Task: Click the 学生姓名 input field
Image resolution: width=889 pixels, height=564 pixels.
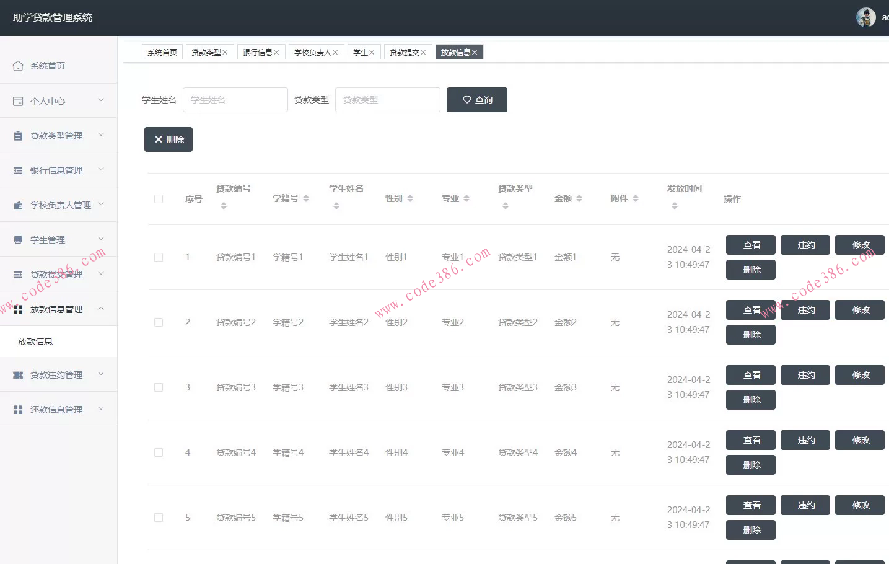Action: tap(235, 100)
